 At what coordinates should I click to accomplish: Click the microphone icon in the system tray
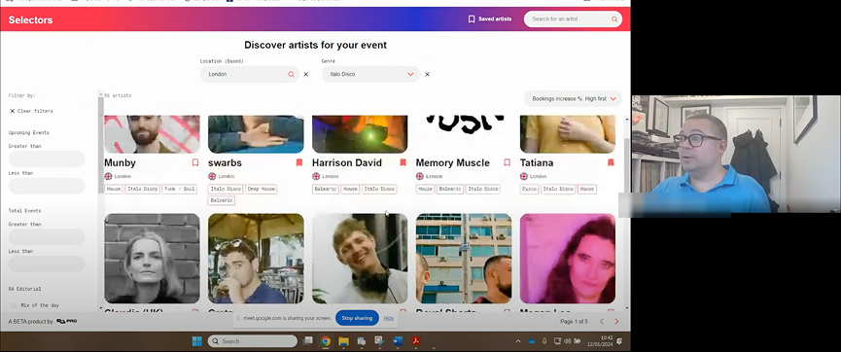tap(544, 341)
